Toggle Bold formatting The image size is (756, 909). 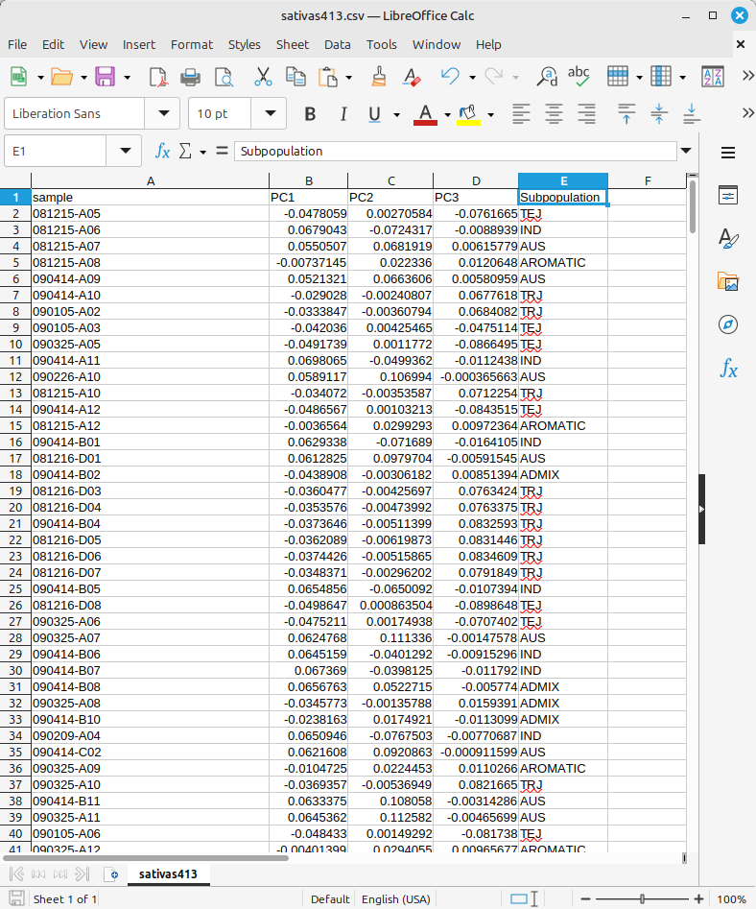click(310, 114)
